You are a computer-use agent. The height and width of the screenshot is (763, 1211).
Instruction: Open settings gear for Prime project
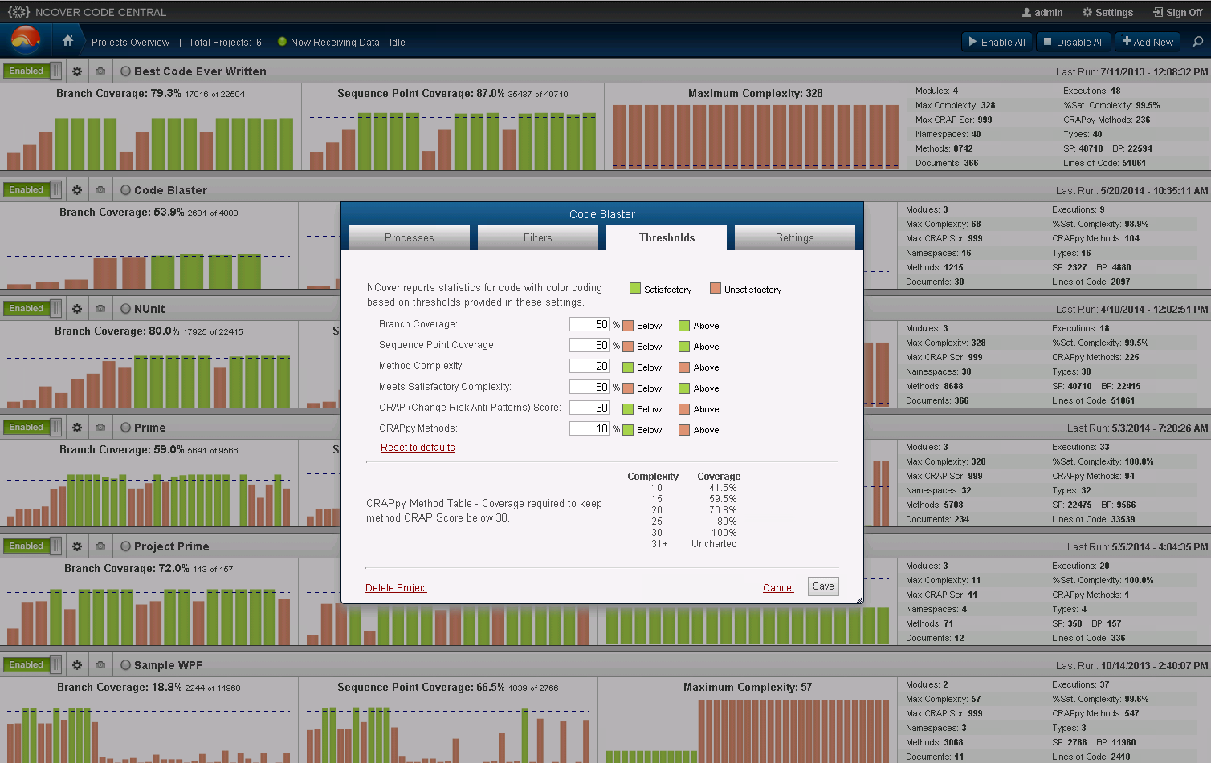(77, 428)
